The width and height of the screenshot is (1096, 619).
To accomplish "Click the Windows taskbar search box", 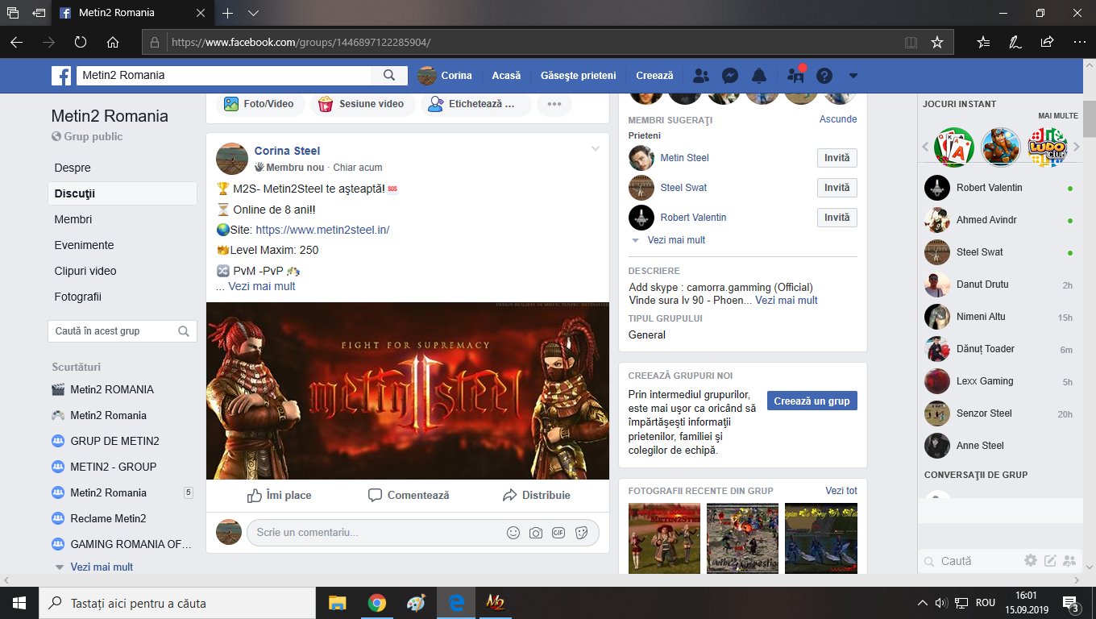I will (177, 603).
